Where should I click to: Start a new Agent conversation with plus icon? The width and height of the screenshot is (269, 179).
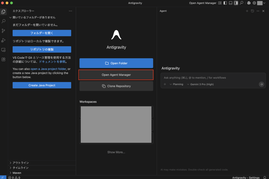coord(247,11)
